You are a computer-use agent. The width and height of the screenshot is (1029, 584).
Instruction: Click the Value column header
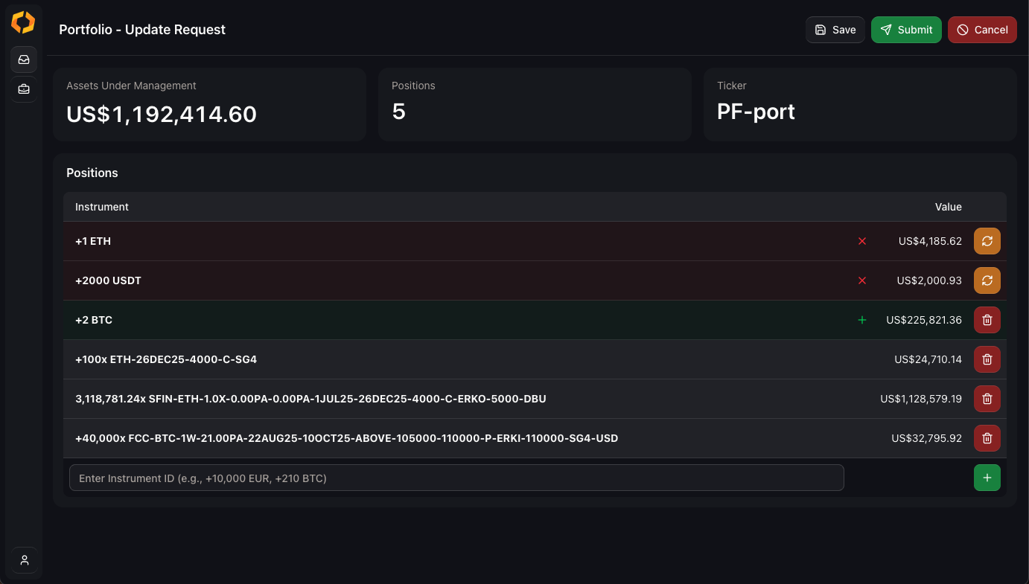click(x=948, y=207)
